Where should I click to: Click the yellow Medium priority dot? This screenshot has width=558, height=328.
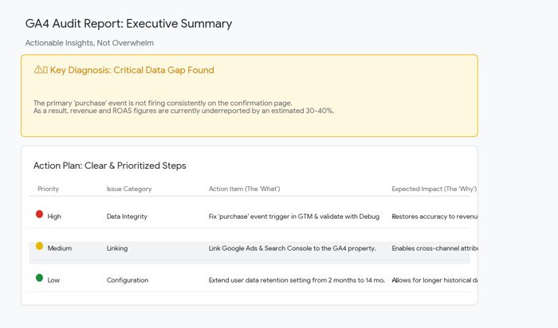39,246
